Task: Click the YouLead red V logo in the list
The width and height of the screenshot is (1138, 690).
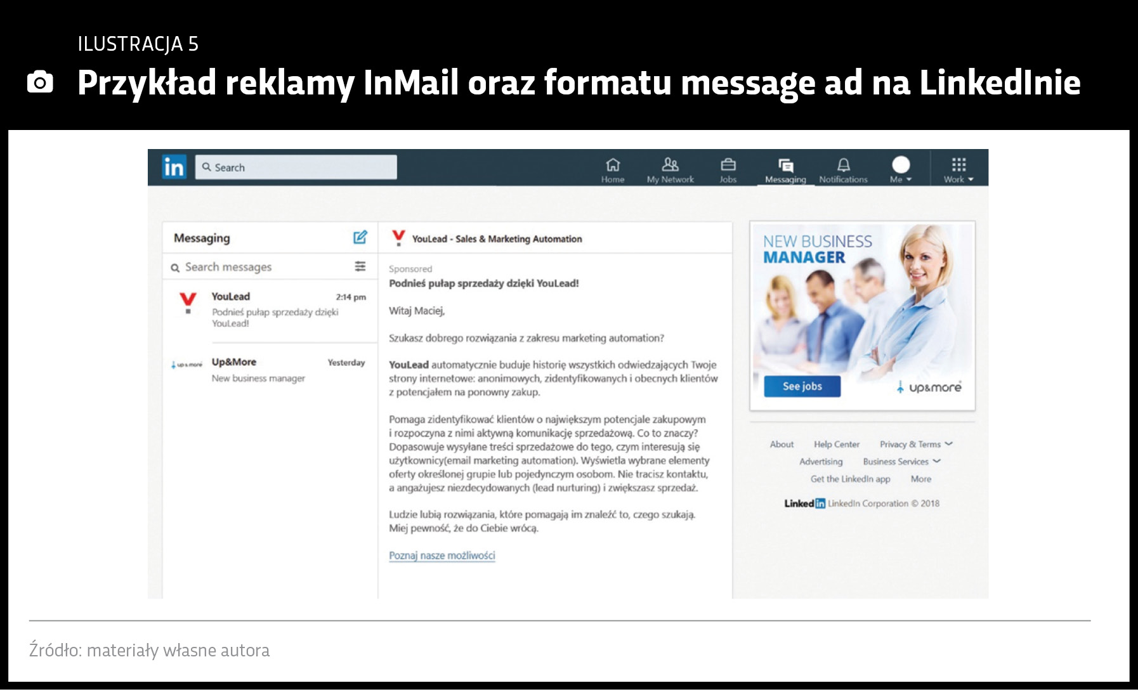Action: 188,303
